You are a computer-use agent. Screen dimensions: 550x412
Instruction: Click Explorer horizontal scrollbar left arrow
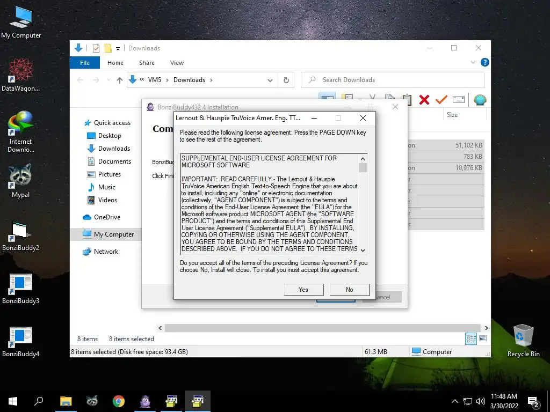coord(160,328)
